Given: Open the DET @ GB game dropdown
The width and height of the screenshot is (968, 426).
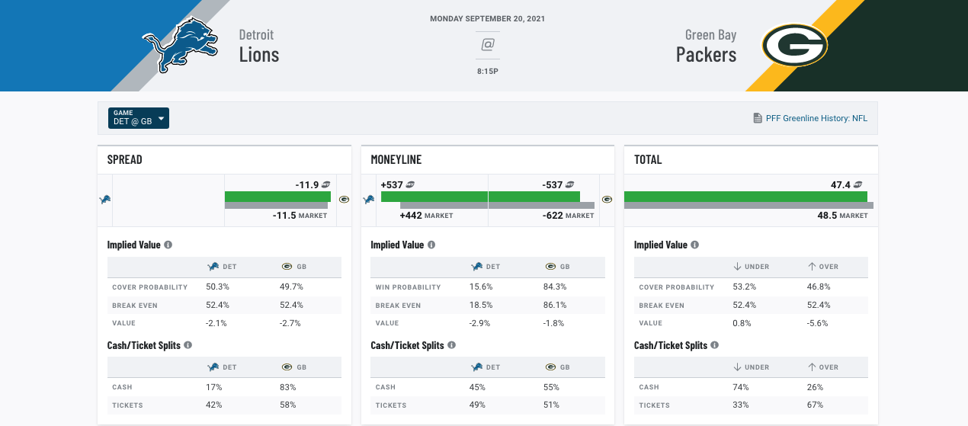Looking at the screenshot, I should point(139,117).
